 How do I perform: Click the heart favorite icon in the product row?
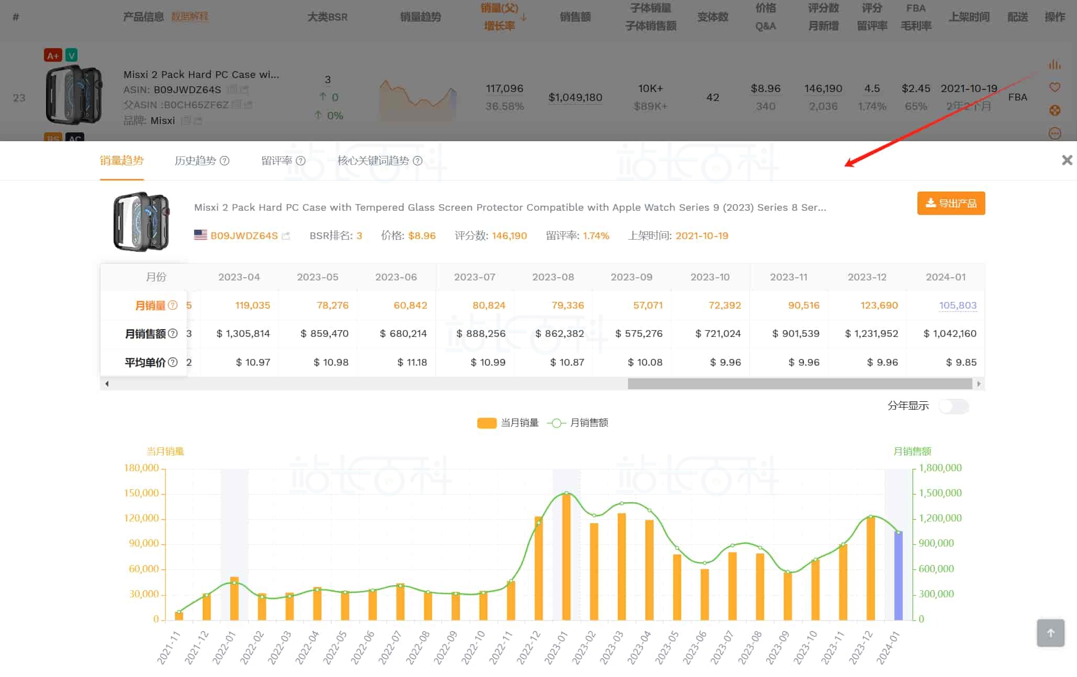coord(1054,87)
